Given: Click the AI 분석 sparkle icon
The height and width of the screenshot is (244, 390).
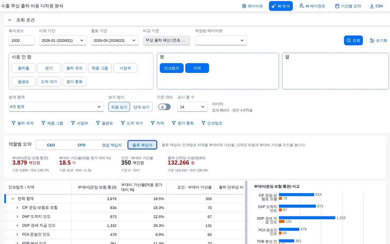Looking at the screenshot, I should (274, 6).
